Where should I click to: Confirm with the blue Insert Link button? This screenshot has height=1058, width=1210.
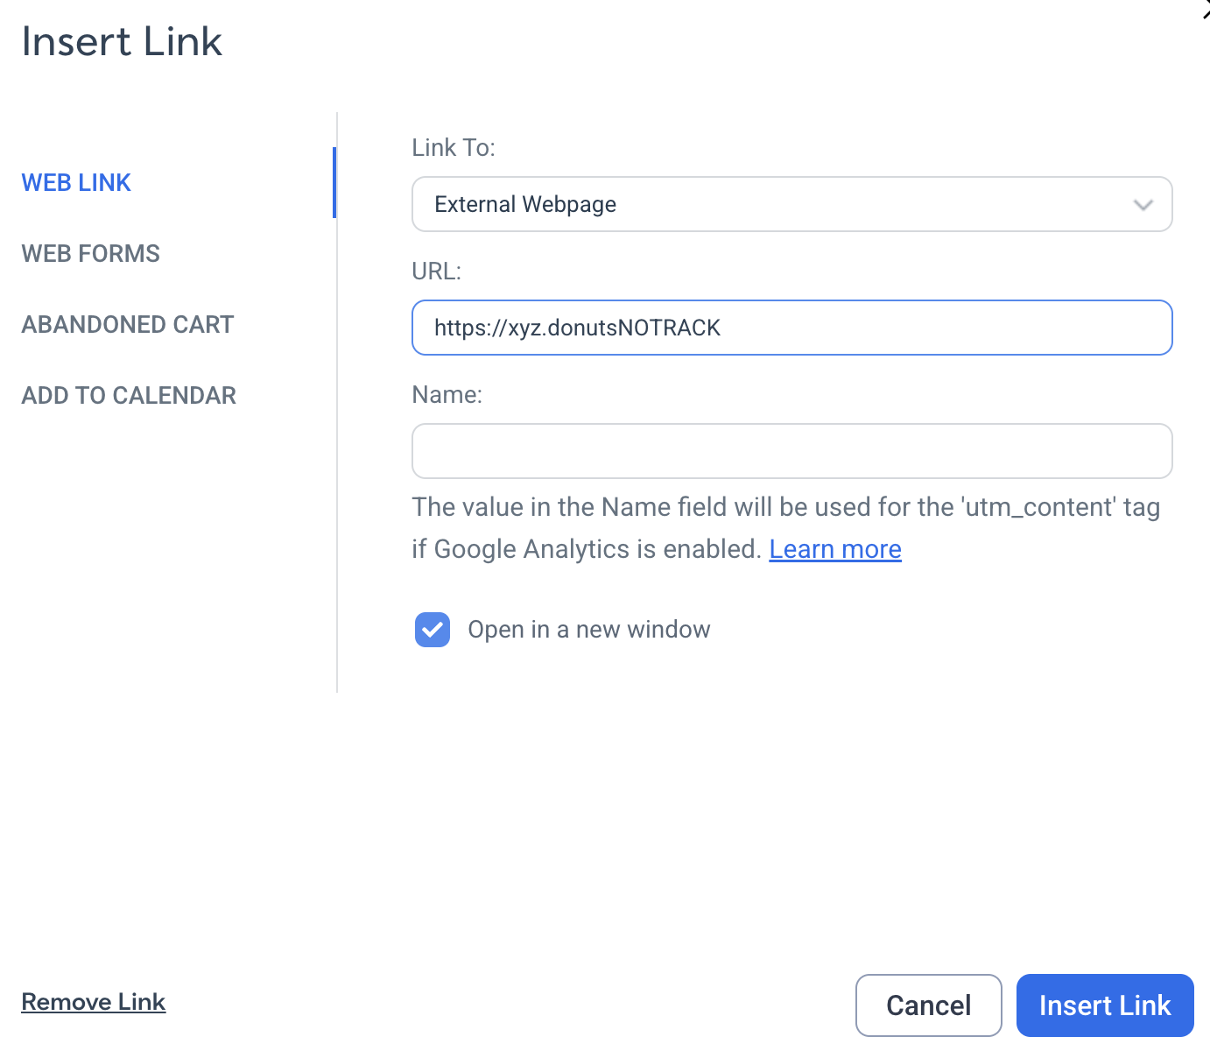click(x=1105, y=1005)
